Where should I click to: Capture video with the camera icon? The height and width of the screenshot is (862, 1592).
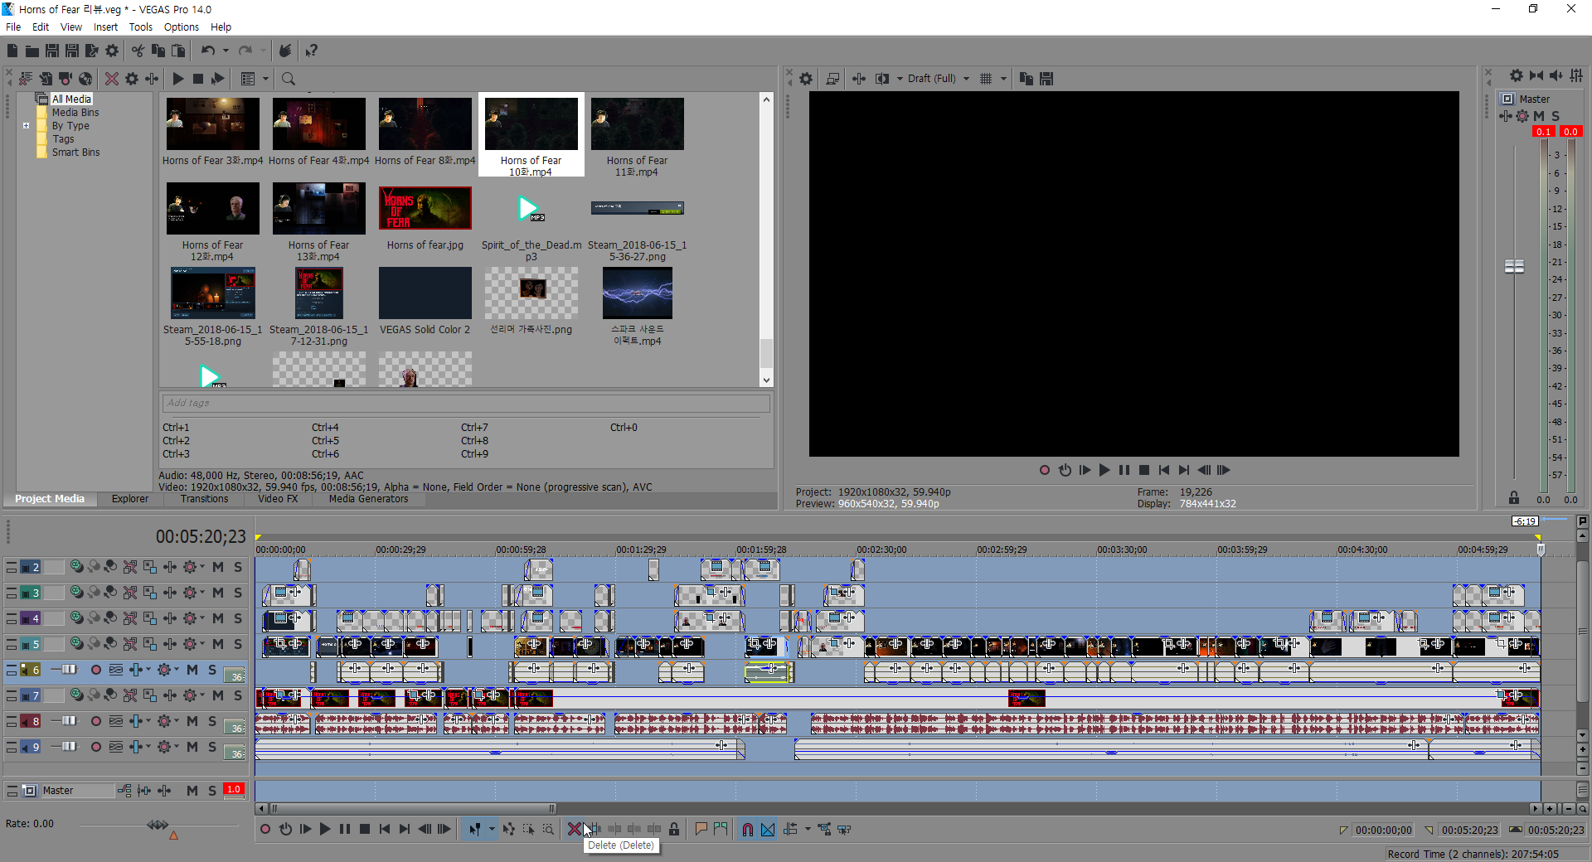tap(66, 79)
